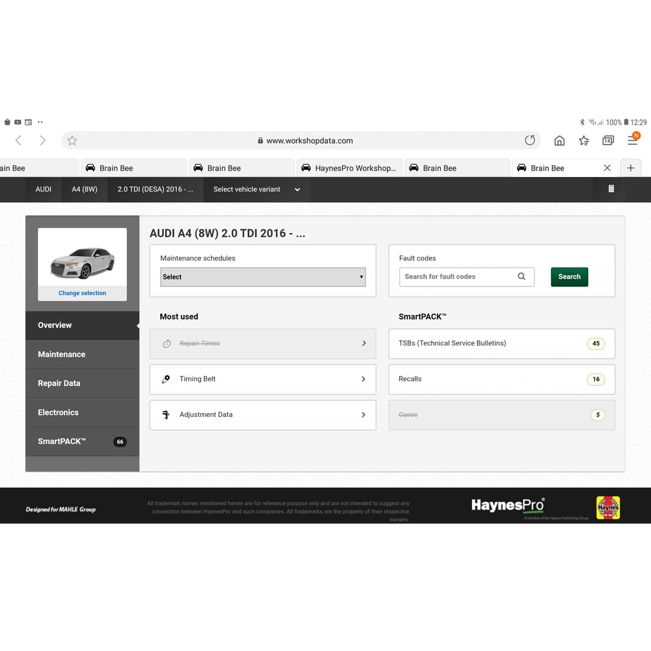Close the active Brain Bee tab
The width and height of the screenshot is (651, 651).
[607, 167]
